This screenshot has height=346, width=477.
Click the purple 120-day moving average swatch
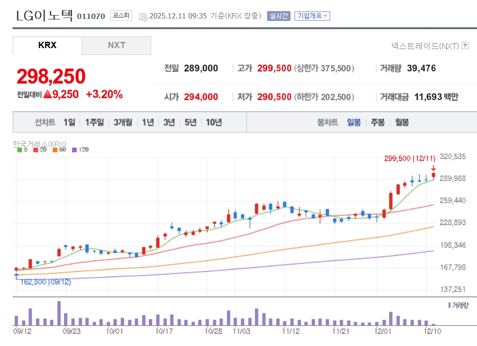[74, 150]
